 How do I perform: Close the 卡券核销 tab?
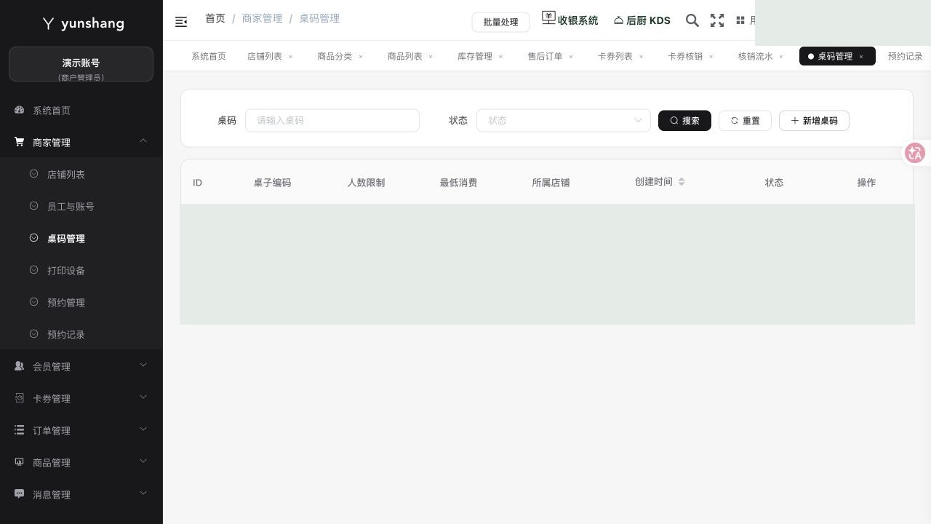711,56
